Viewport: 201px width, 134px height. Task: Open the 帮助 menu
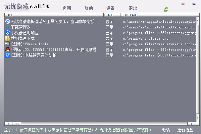88,8
